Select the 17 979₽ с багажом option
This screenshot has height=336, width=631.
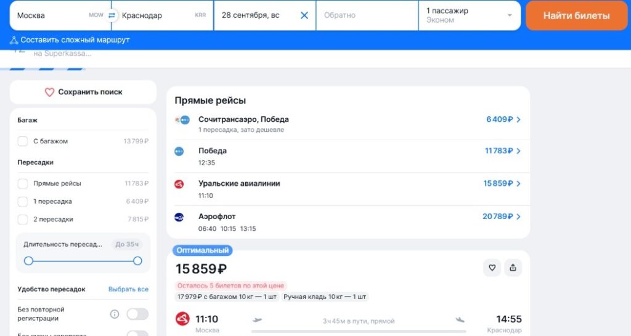point(227,297)
